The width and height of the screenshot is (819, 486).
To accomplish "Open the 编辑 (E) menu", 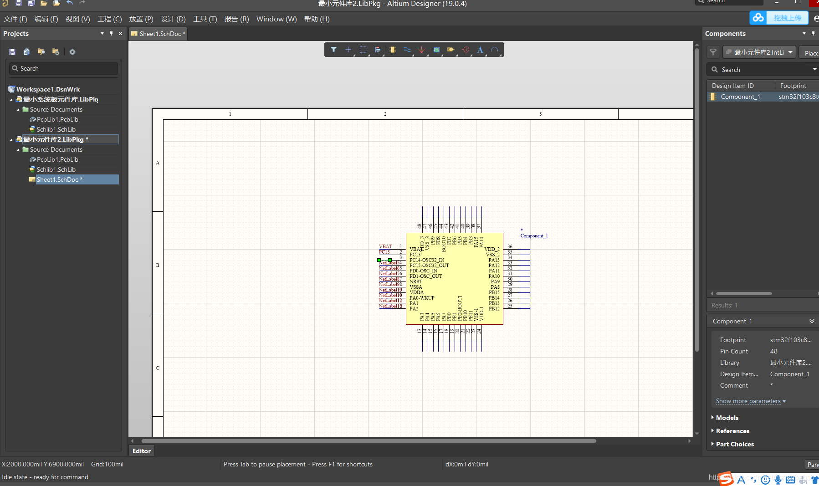I will tap(46, 19).
